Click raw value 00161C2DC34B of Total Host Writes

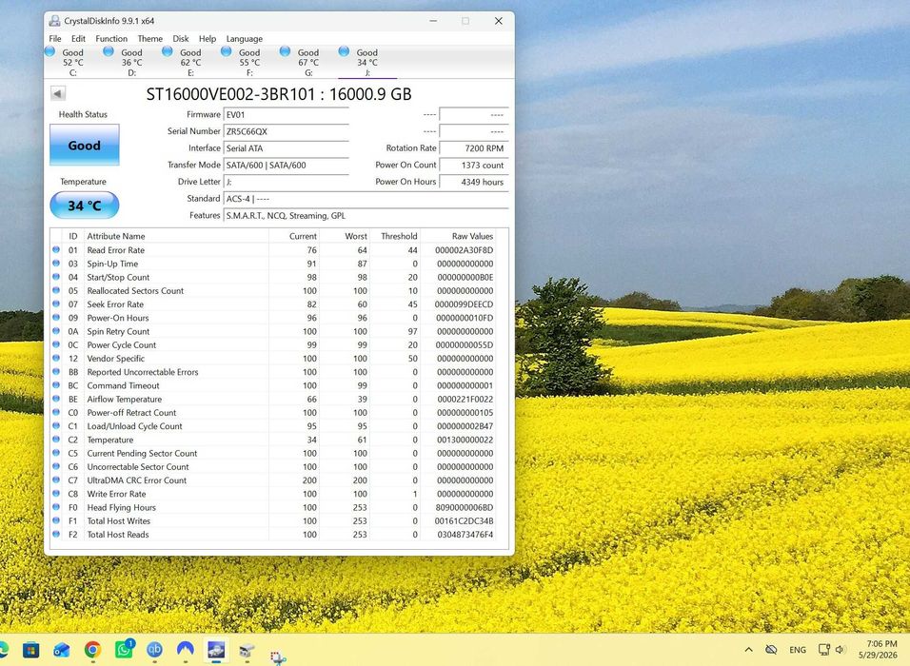pos(464,521)
